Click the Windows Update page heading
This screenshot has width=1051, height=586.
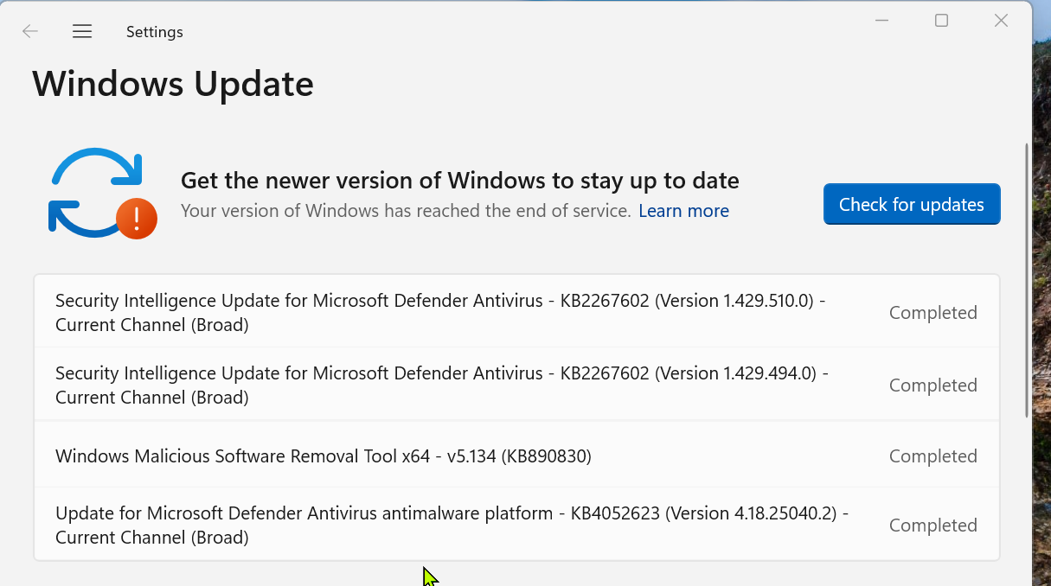(x=173, y=85)
